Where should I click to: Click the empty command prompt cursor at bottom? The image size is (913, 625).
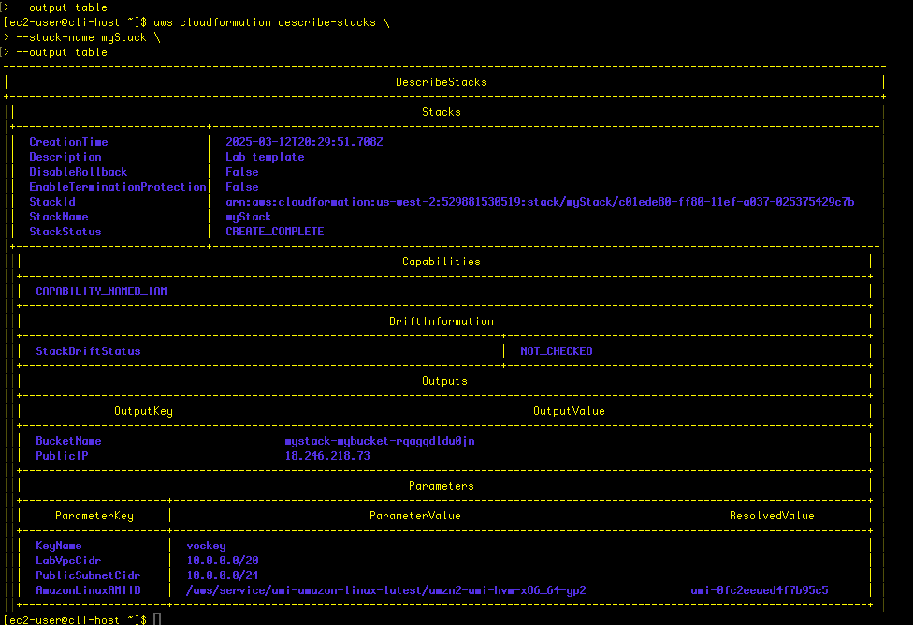point(158,619)
